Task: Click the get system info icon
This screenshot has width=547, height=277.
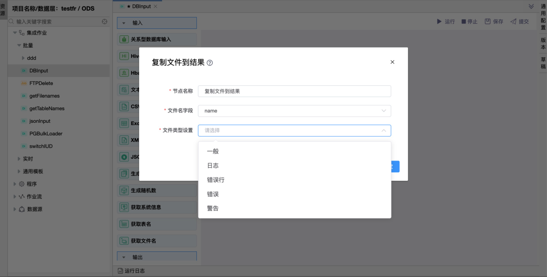Action: pyautogui.click(x=124, y=207)
